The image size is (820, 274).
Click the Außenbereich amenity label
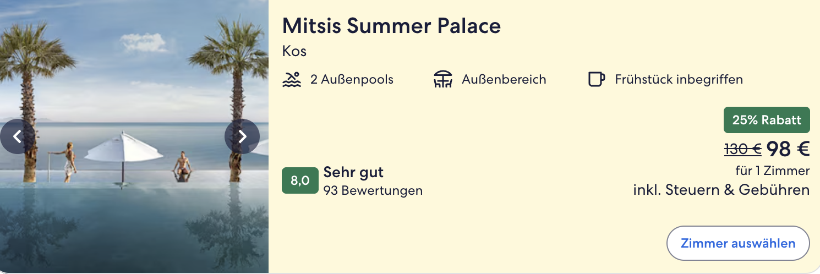[x=504, y=80]
